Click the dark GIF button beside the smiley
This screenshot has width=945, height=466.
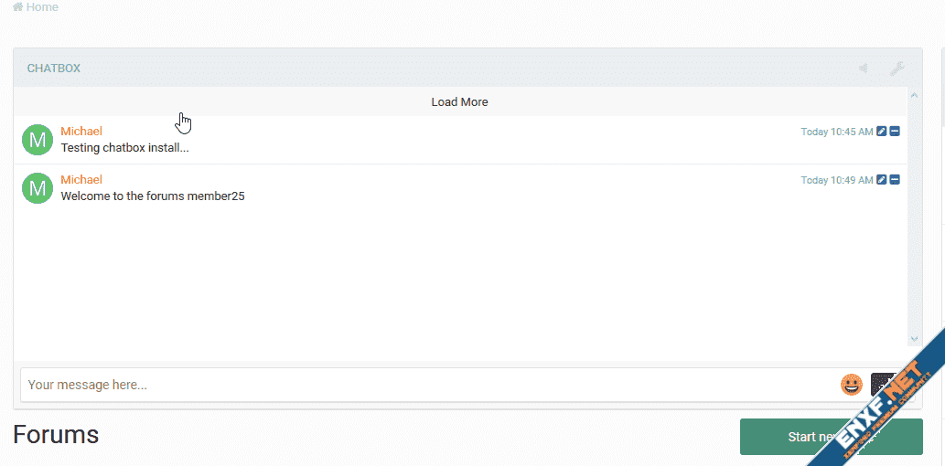click(882, 384)
